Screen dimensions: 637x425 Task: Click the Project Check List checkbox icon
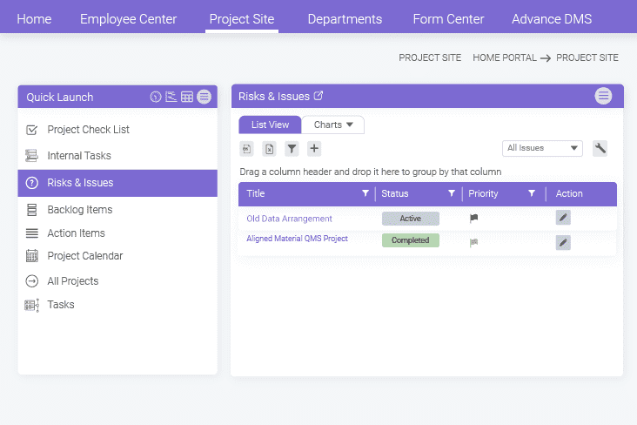click(x=31, y=130)
